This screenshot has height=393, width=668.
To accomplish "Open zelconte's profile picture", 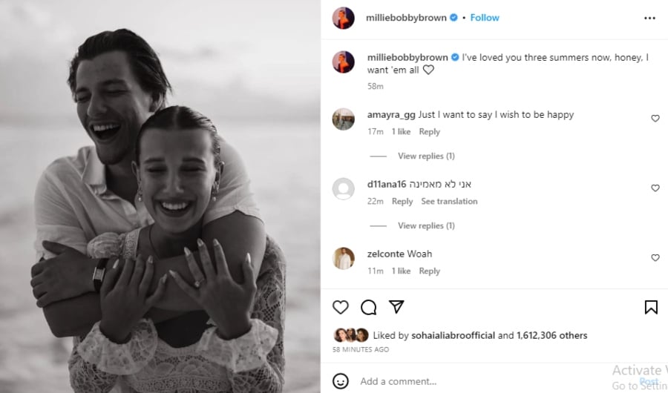I will [x=343, y=258].
